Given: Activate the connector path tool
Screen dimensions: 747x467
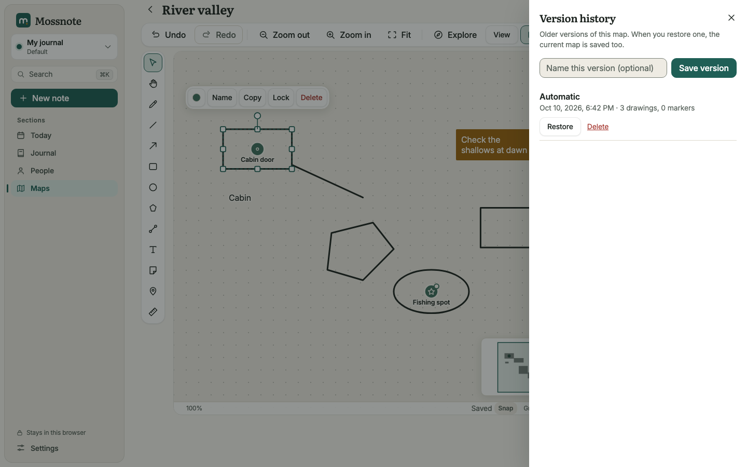Looking at the screenshot, I should pos(153,229).
